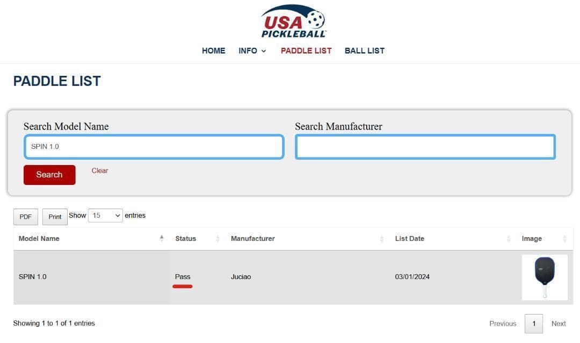580x343 pixels.
Task: Sort by Status column arrow
Action: [x=218, y=239]
